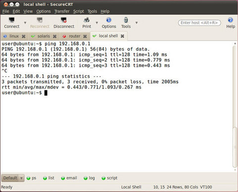Click the scrollbar up arrow
Screen dimensions: 238x192
coord(235,44)
